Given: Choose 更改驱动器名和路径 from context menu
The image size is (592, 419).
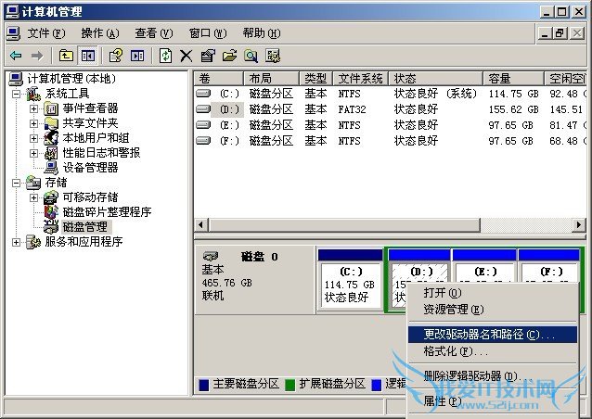Looking at the screenshot, I should coord(488,334).
